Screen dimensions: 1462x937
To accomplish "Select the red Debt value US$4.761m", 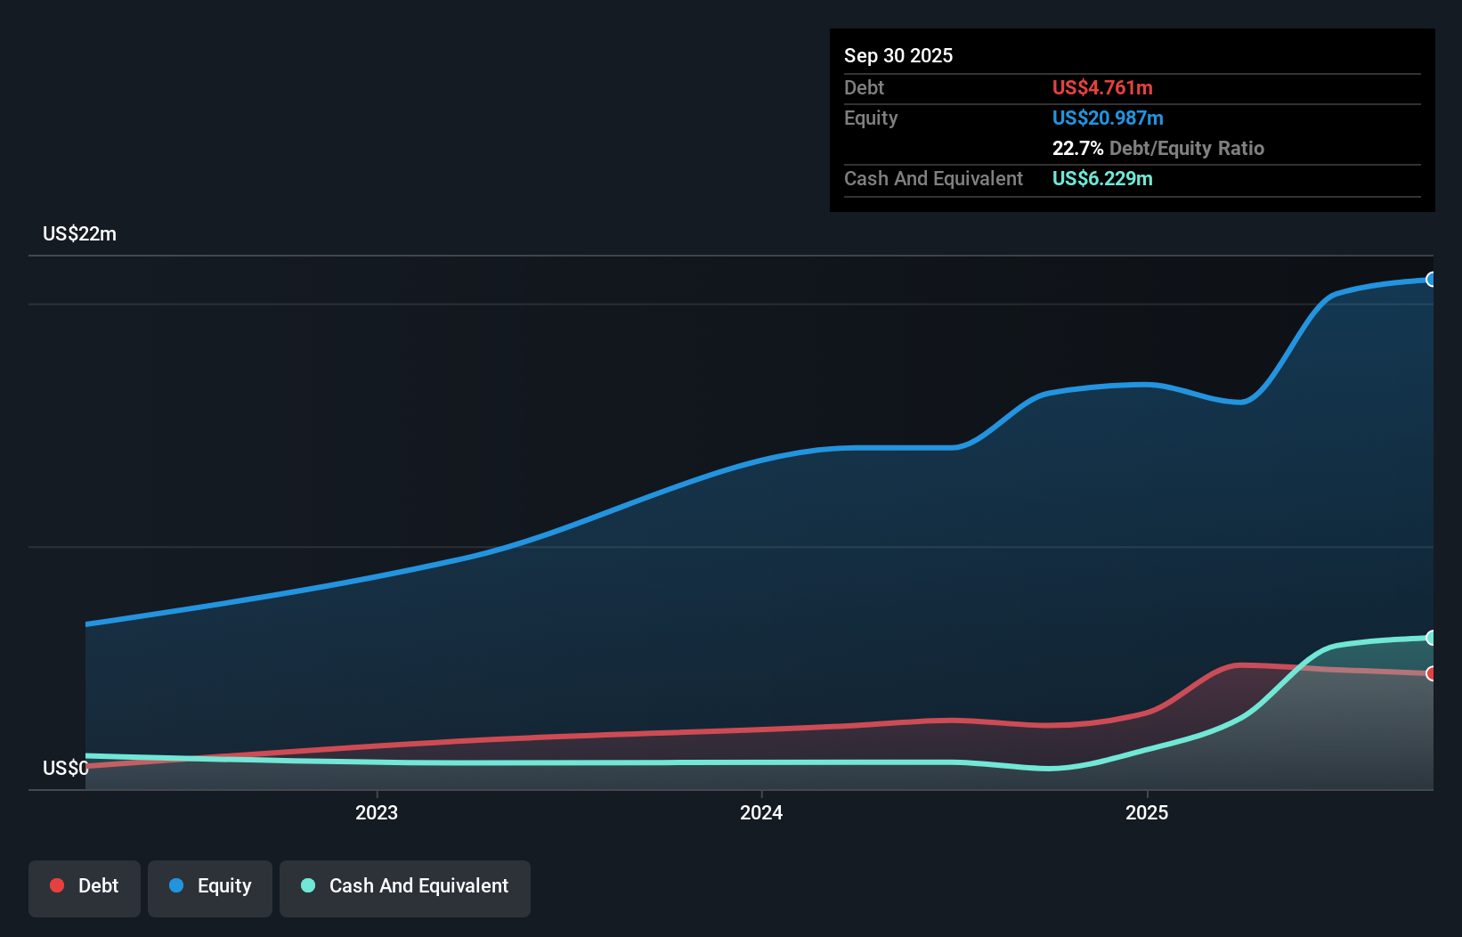I will click(x=1102, y=87).
